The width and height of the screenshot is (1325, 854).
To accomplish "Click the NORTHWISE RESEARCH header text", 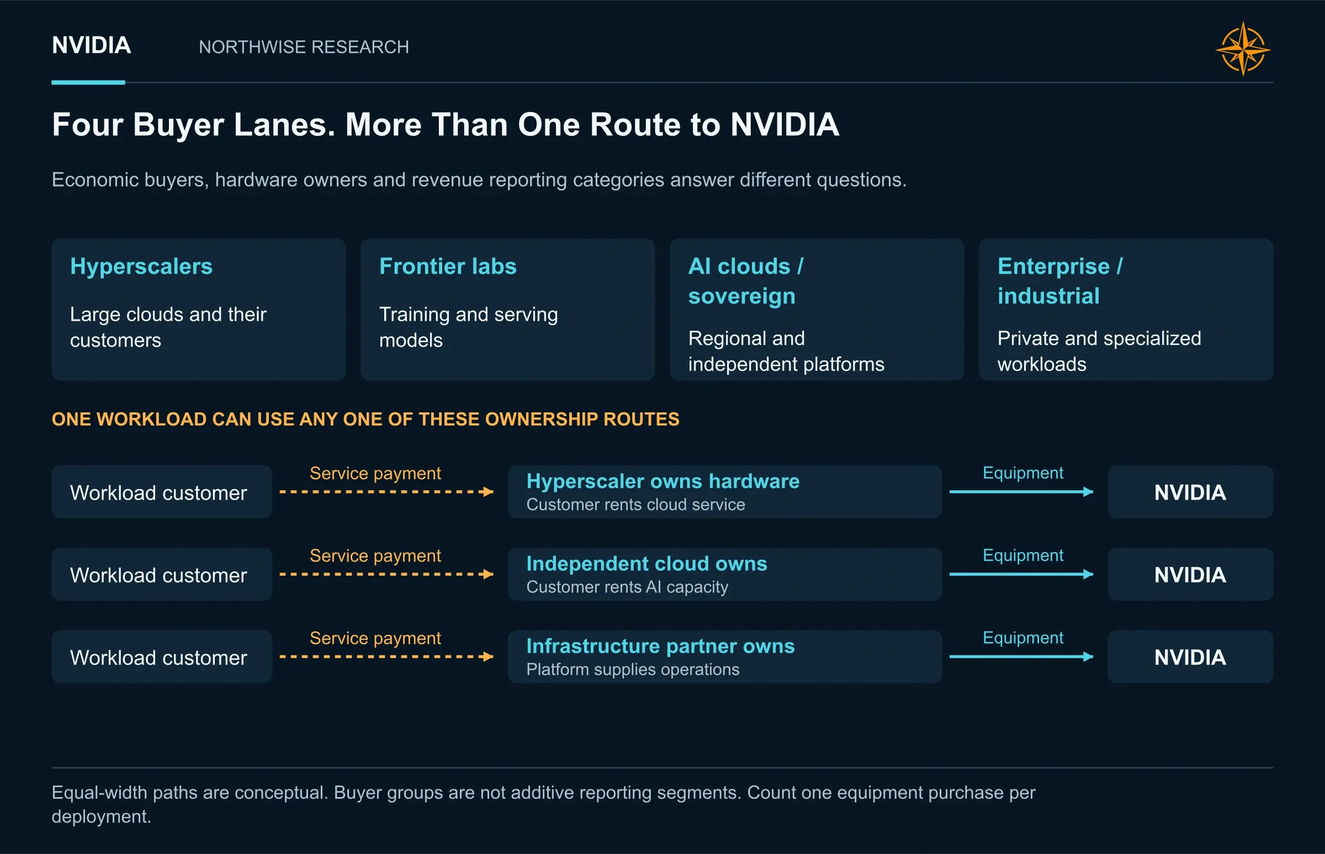I will 304,47.
